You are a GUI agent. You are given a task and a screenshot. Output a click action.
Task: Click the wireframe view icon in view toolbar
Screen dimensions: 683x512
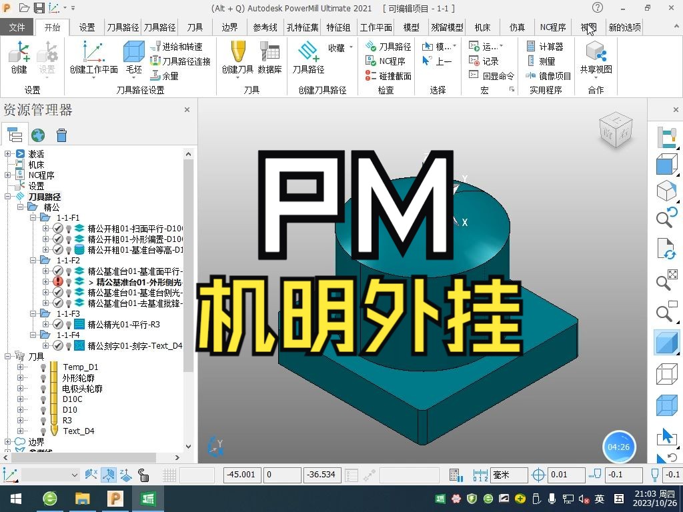666,374
